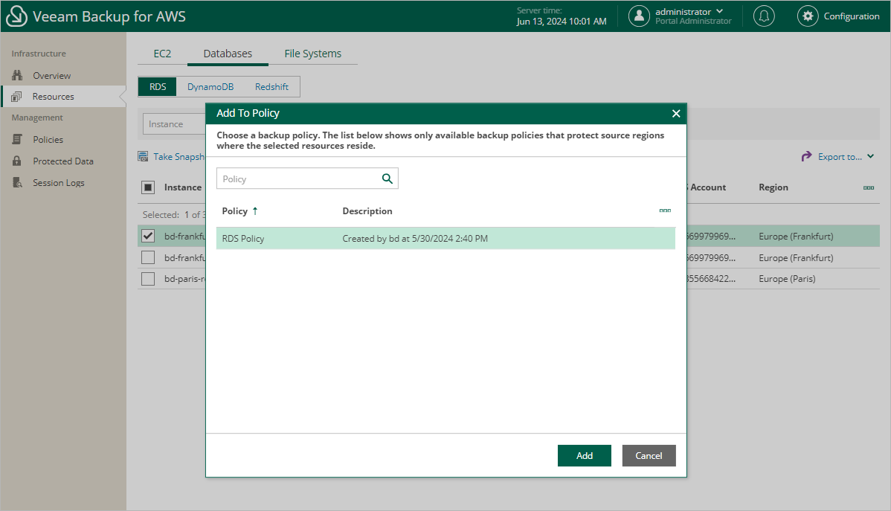The image size is (891, 511).
Task: Focus the Instance search field
Action: [174, 124]
